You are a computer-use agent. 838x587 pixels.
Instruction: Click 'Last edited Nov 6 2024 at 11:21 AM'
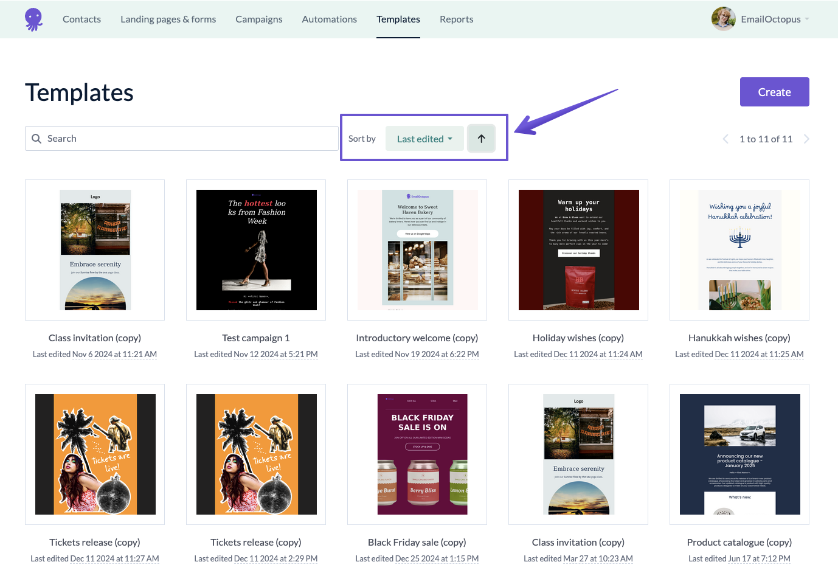(x=95, y=354)
